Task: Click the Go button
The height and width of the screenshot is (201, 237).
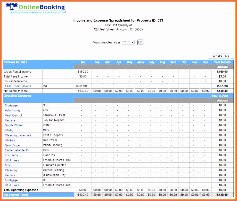Action: (x=140, y=42)
